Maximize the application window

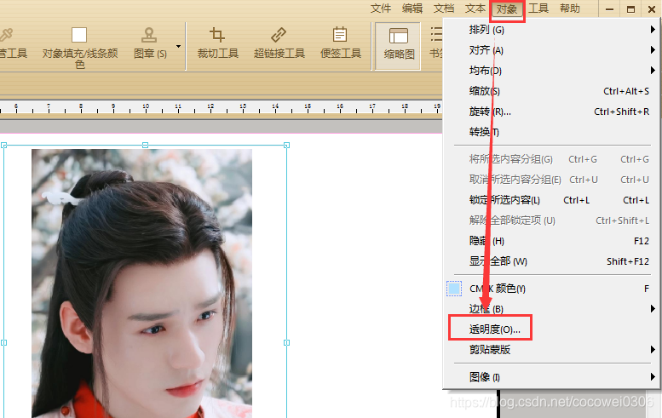tap(630, 9)
